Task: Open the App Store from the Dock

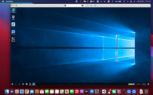Action: 92,91
